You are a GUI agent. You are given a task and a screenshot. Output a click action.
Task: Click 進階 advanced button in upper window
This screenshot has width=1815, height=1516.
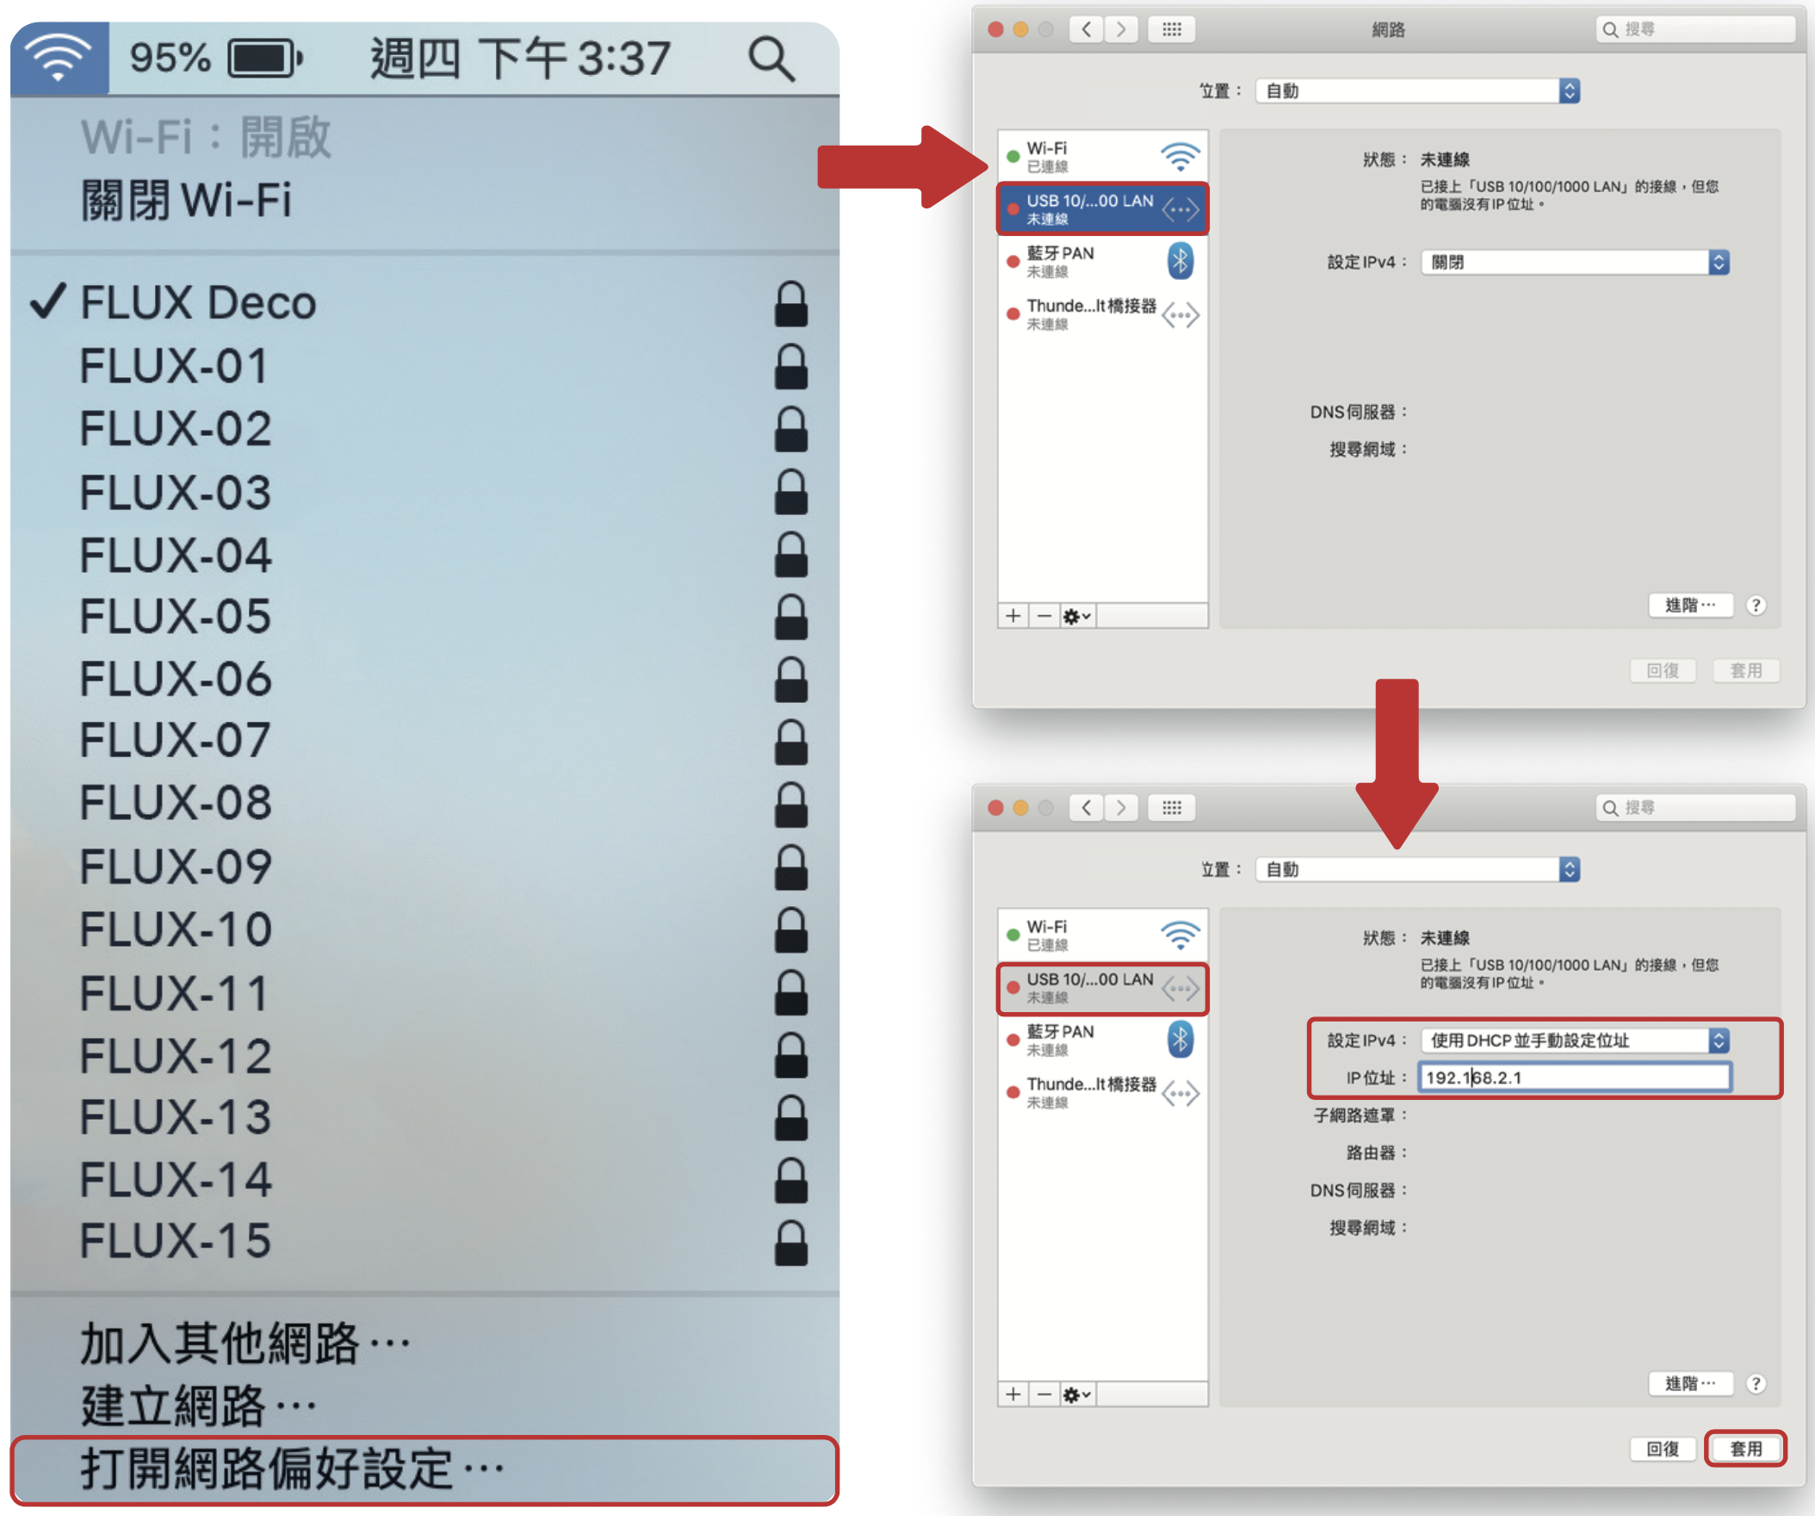[1689, 606]
